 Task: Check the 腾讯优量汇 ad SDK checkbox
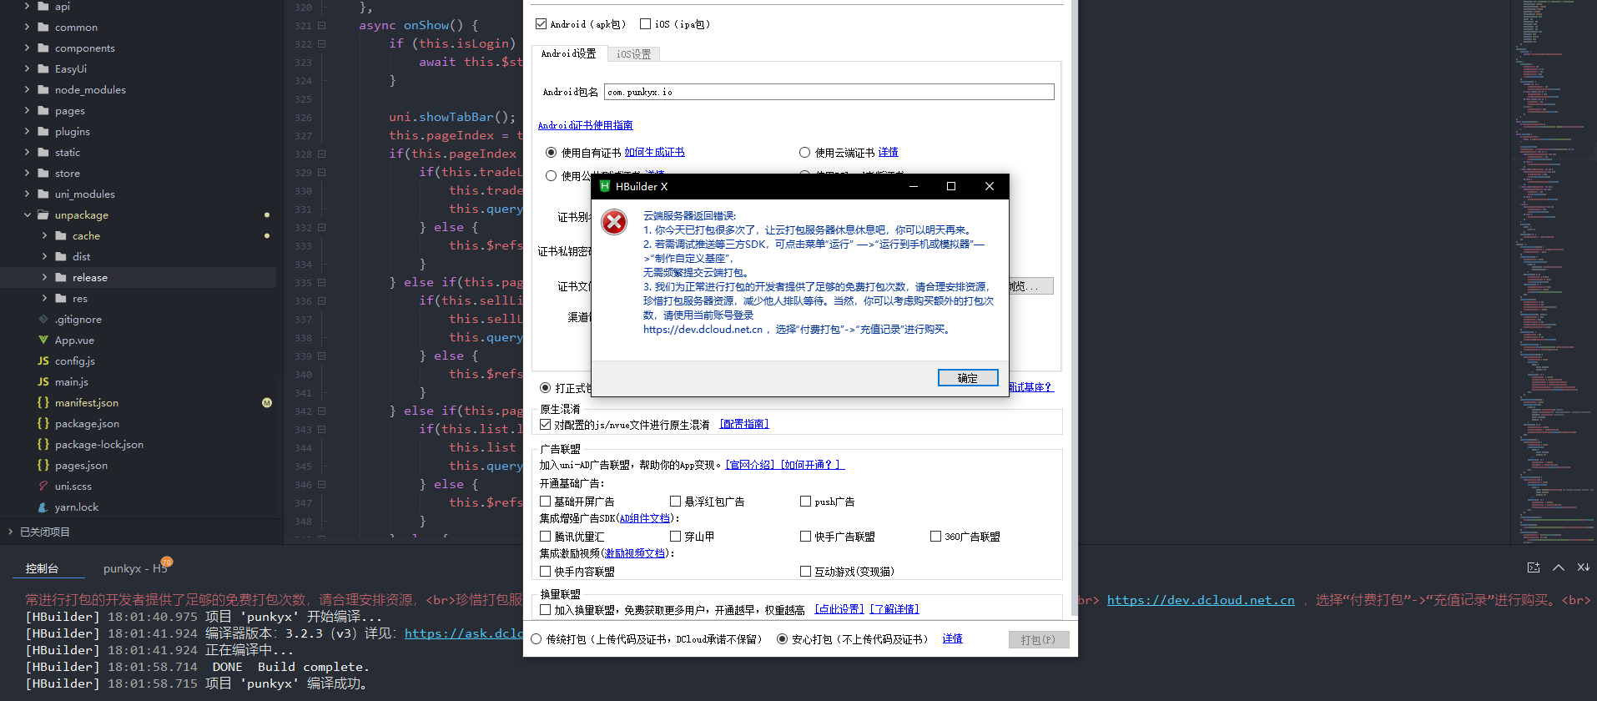point(545,537)
